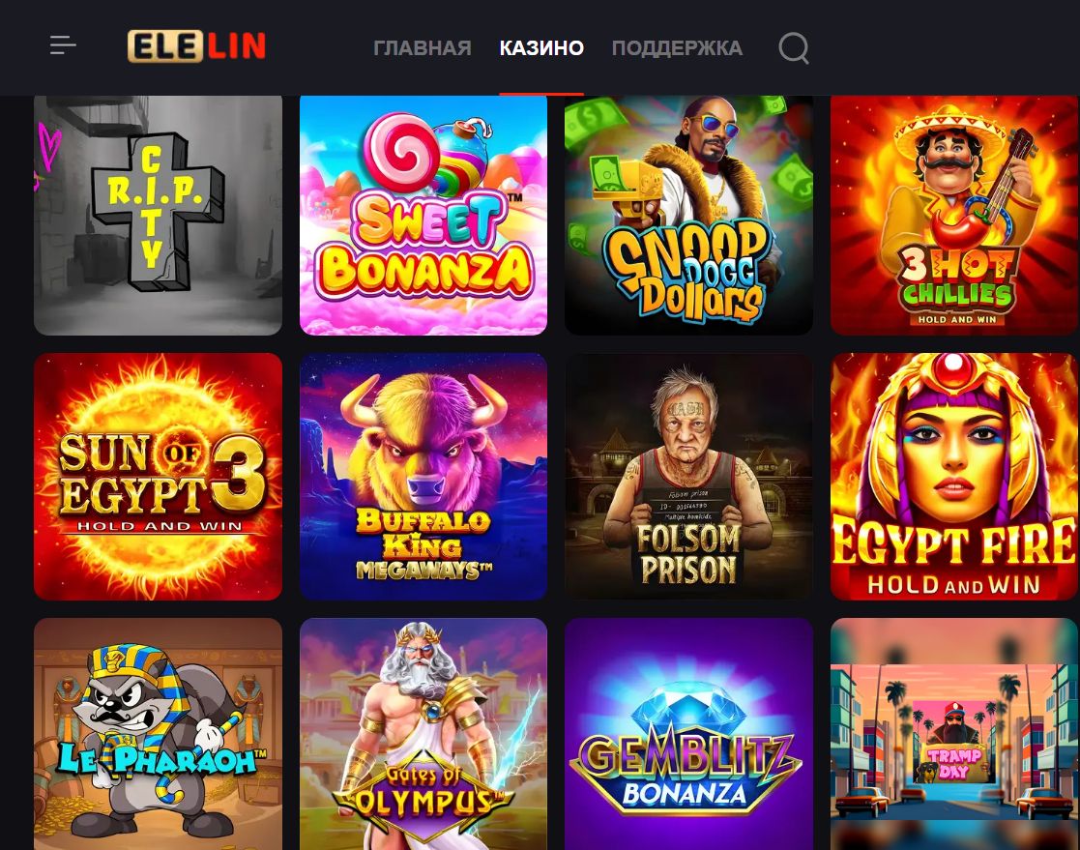Launch the R.I.P. City game
The image size is (1080, 850).
[x=158, y=215]
